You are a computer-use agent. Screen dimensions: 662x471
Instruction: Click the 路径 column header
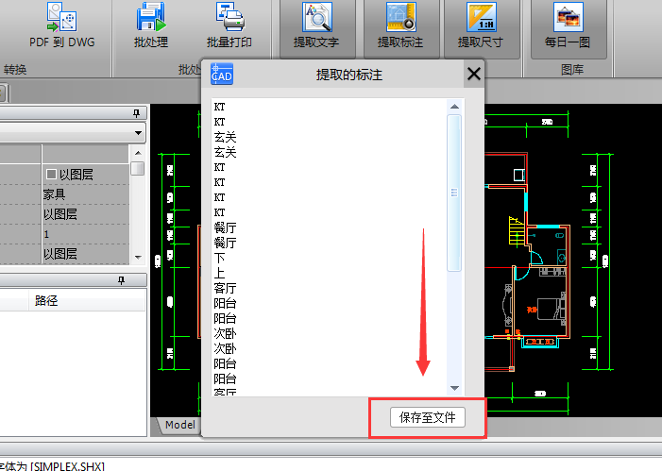[49, 301]
